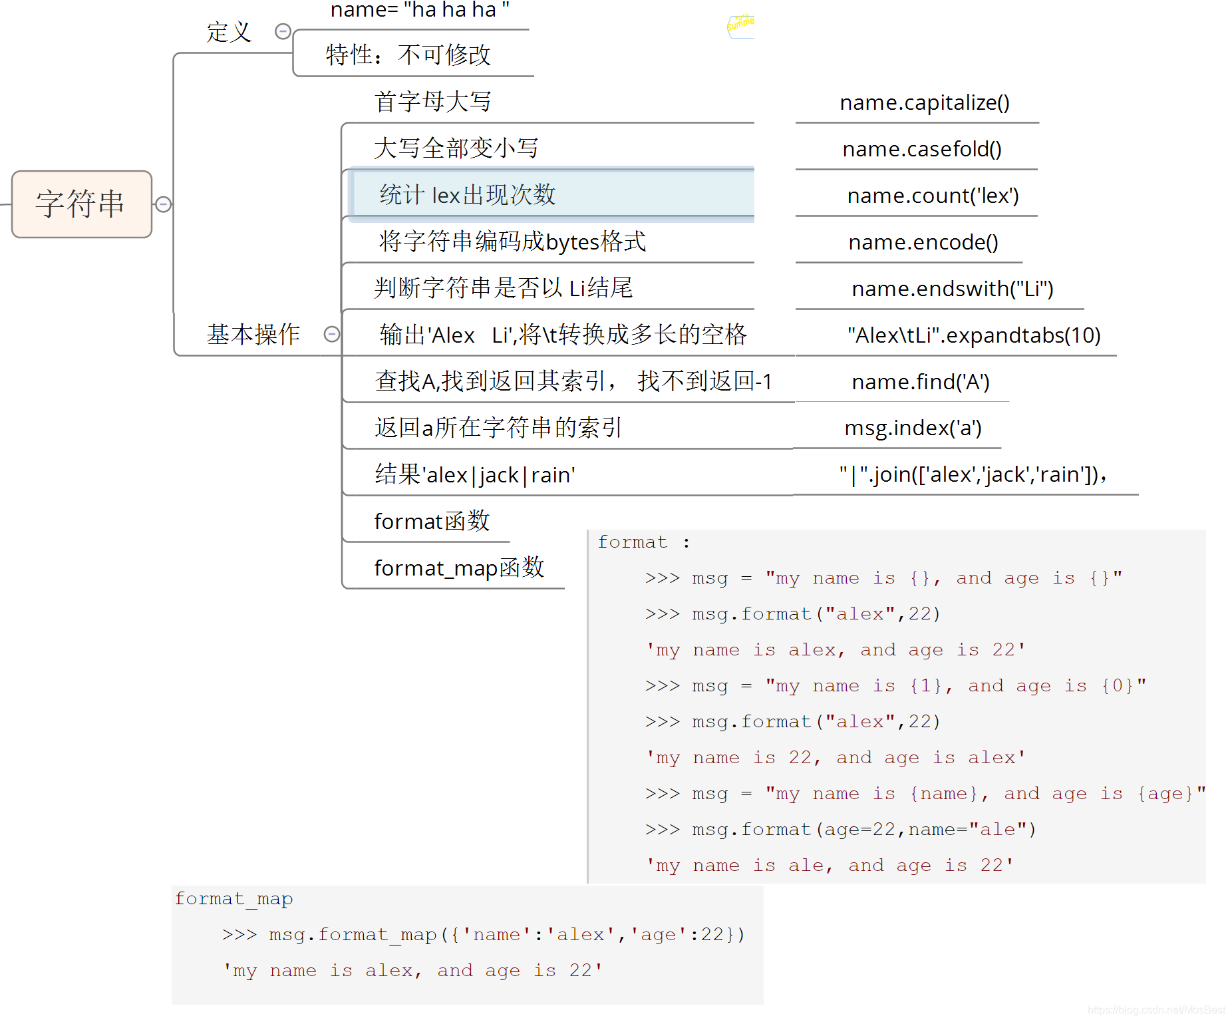Select the format函数 topic

[432, 521]
